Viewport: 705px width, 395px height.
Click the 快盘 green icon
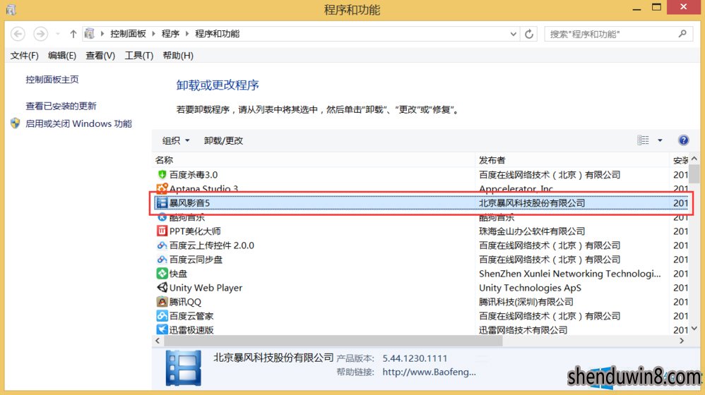[x=162, y=274]
